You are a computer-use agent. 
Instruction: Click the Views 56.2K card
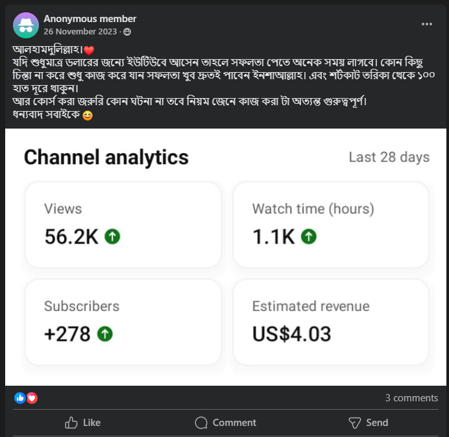point(122,224)
